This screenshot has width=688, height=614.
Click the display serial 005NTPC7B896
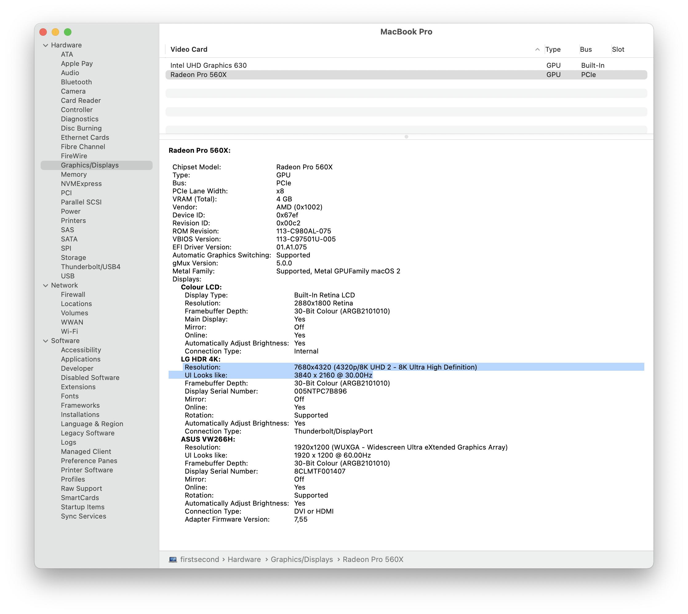click(x=320, y=391)
